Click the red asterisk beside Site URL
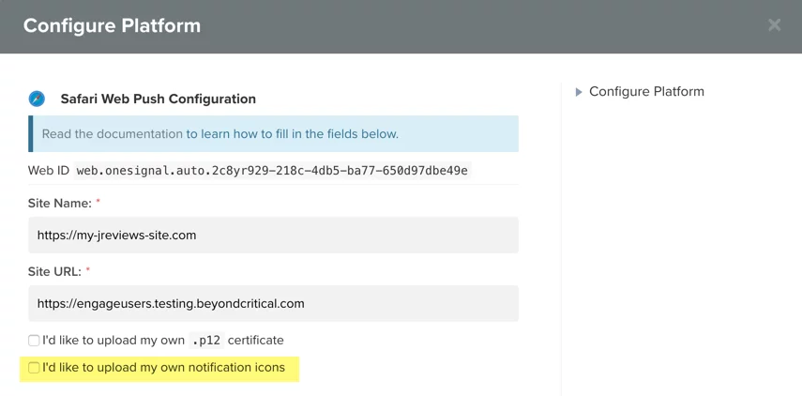 click(x=88, y=270)
